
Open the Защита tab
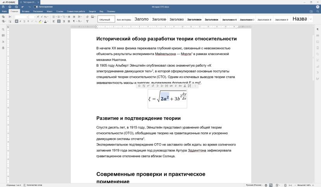click(92, 12)
